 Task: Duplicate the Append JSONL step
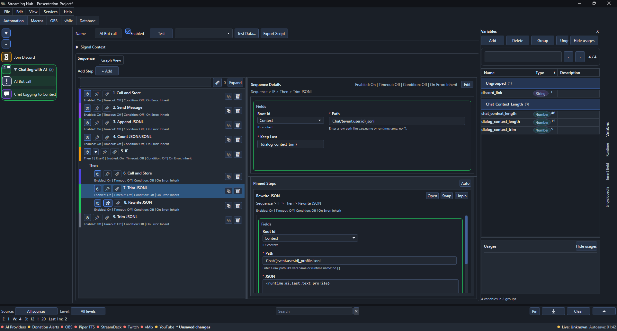pos(228,125)
